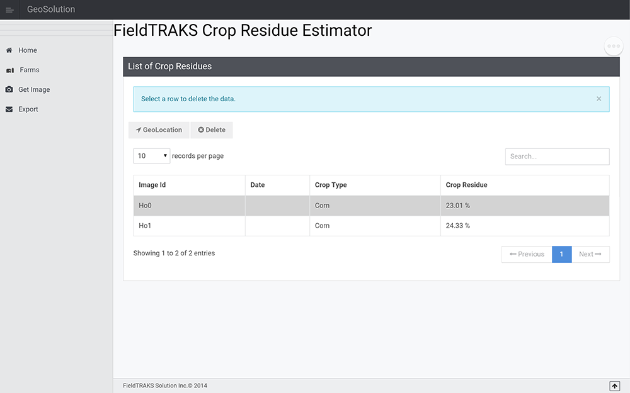Go to pagination page 1
The image size is (630, 393).
coord(561,254)
